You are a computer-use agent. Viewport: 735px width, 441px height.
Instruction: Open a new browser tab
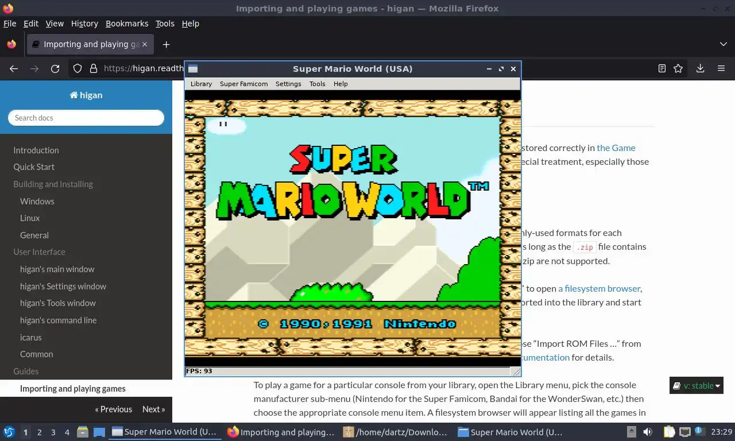[166, 44]
